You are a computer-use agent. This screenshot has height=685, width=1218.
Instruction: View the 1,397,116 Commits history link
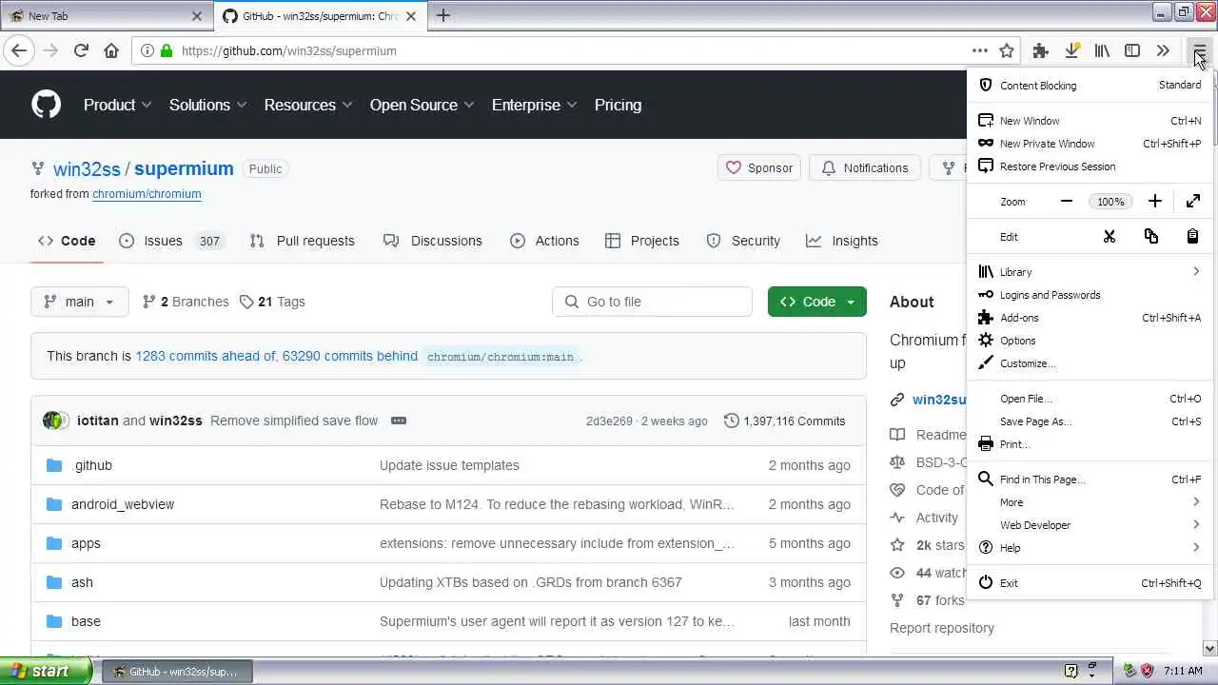(785, 421)
